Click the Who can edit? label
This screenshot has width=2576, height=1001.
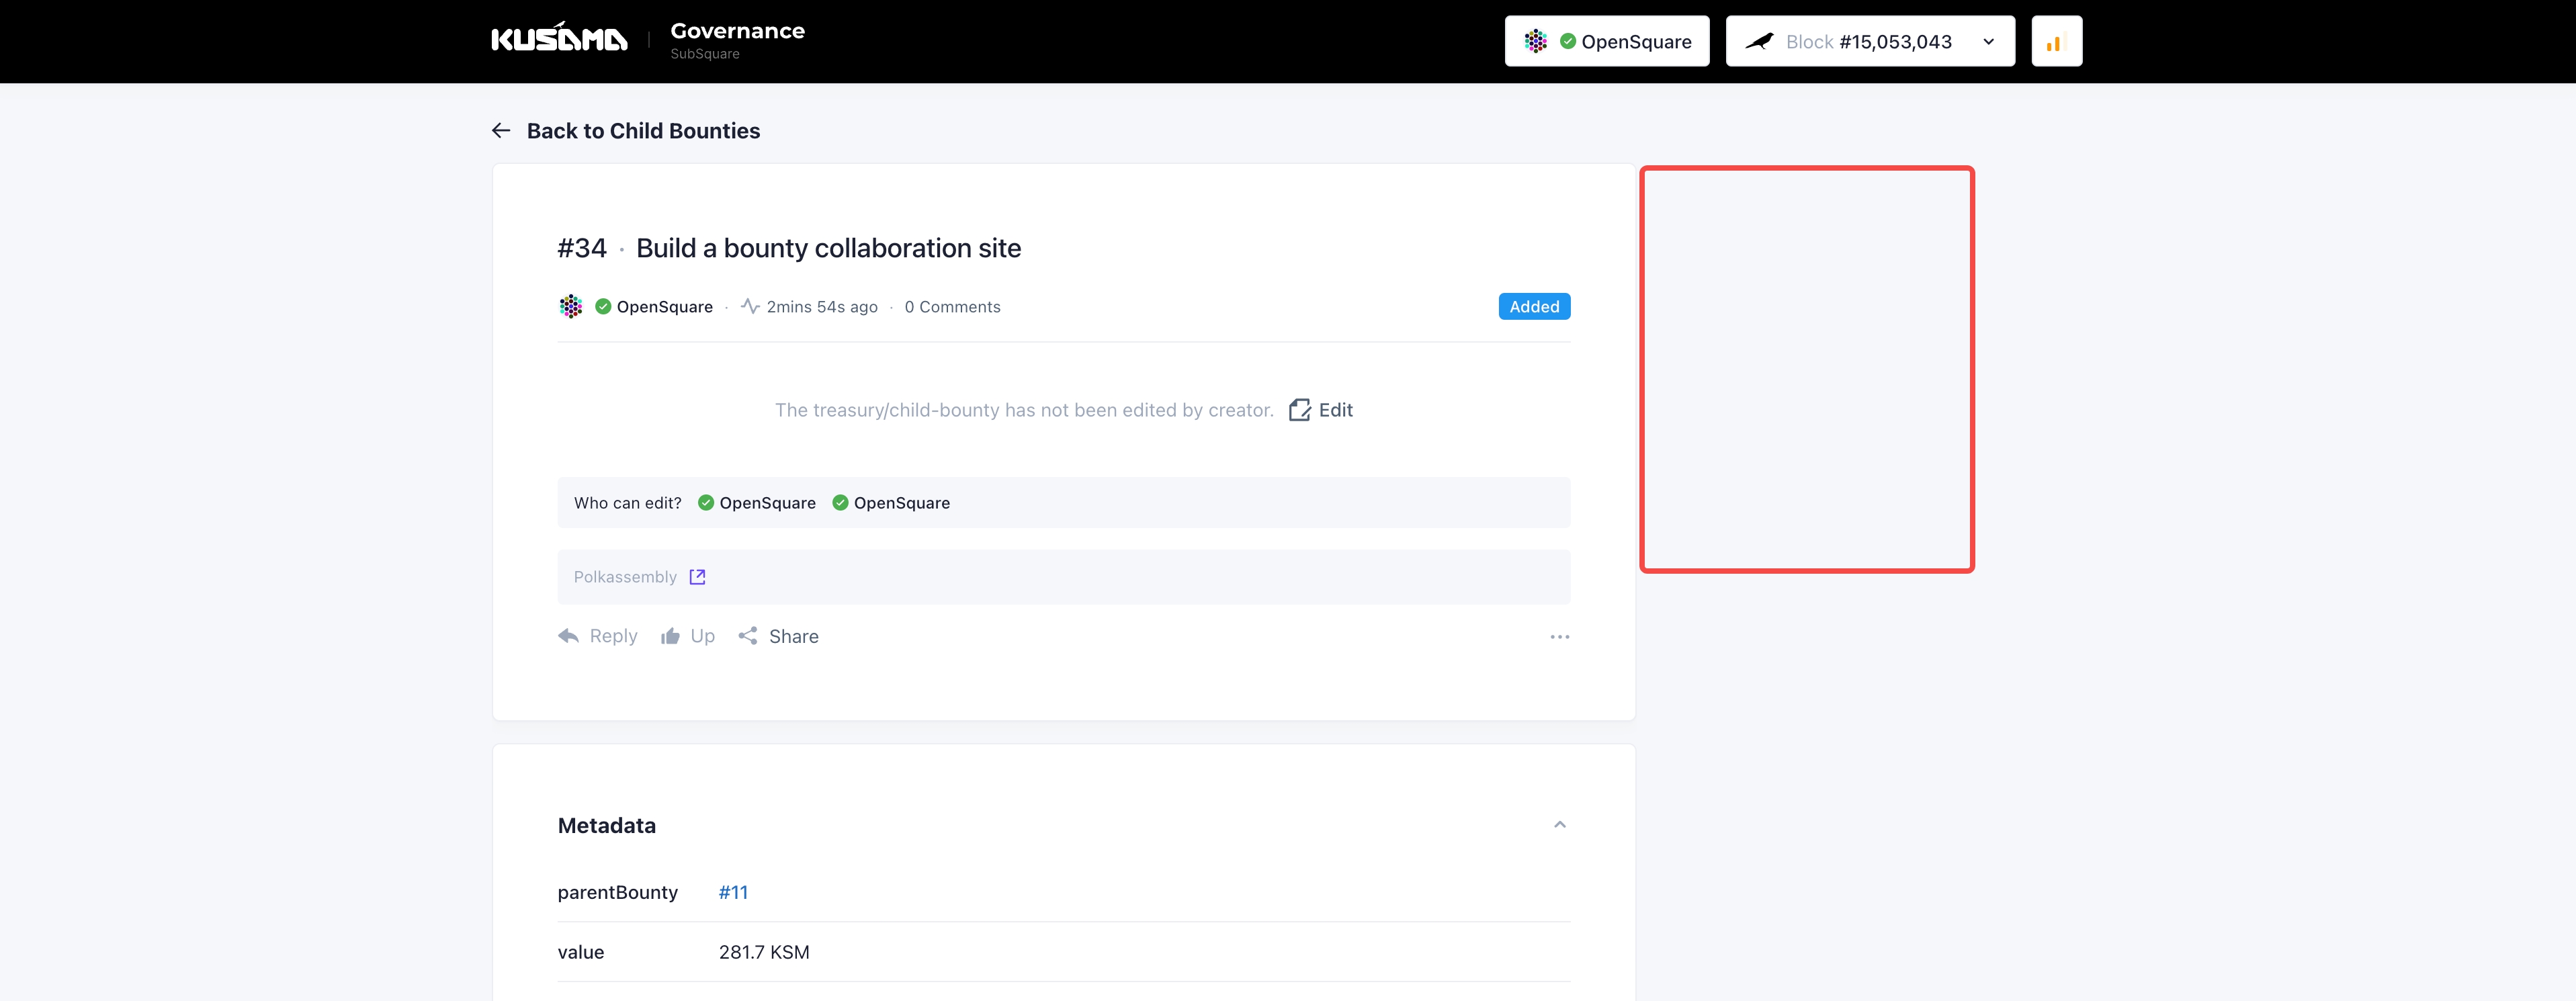(x=627, y=503)
